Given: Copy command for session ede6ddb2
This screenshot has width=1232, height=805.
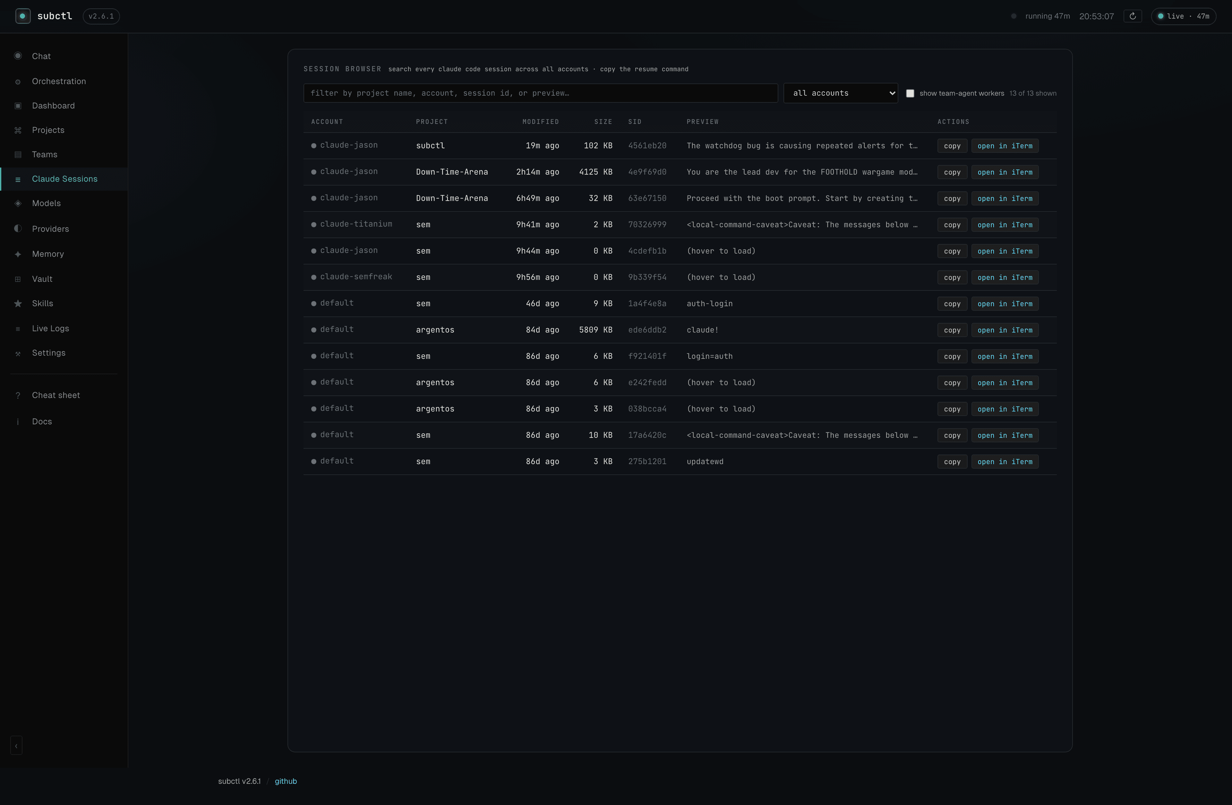Looking at the screenshot, I should pos(952,330).
